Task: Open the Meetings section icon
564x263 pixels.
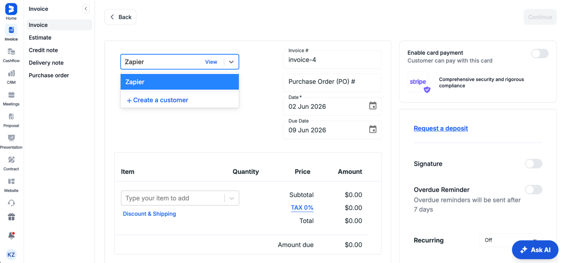Action: (x=11, y=95)
